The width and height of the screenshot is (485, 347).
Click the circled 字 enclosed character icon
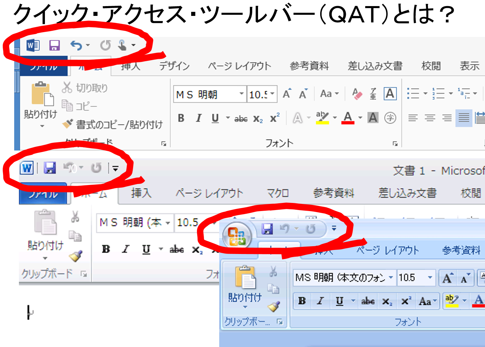pos(390,118)
